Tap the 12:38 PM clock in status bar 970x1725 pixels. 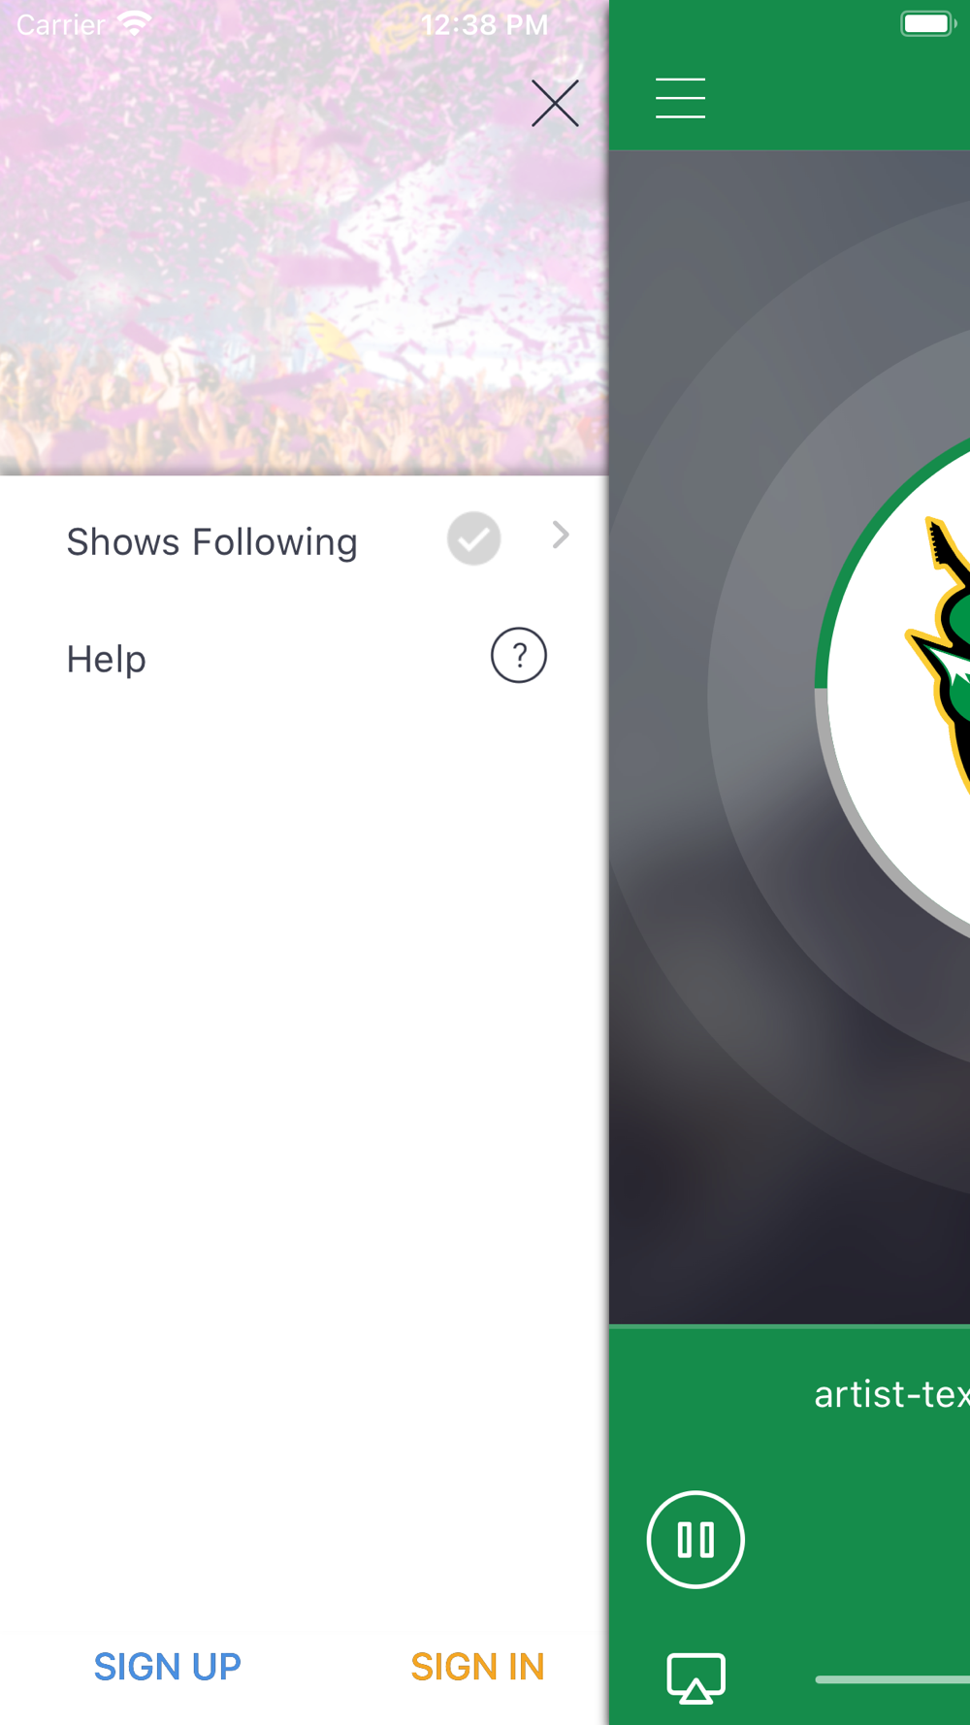point(485,24)
